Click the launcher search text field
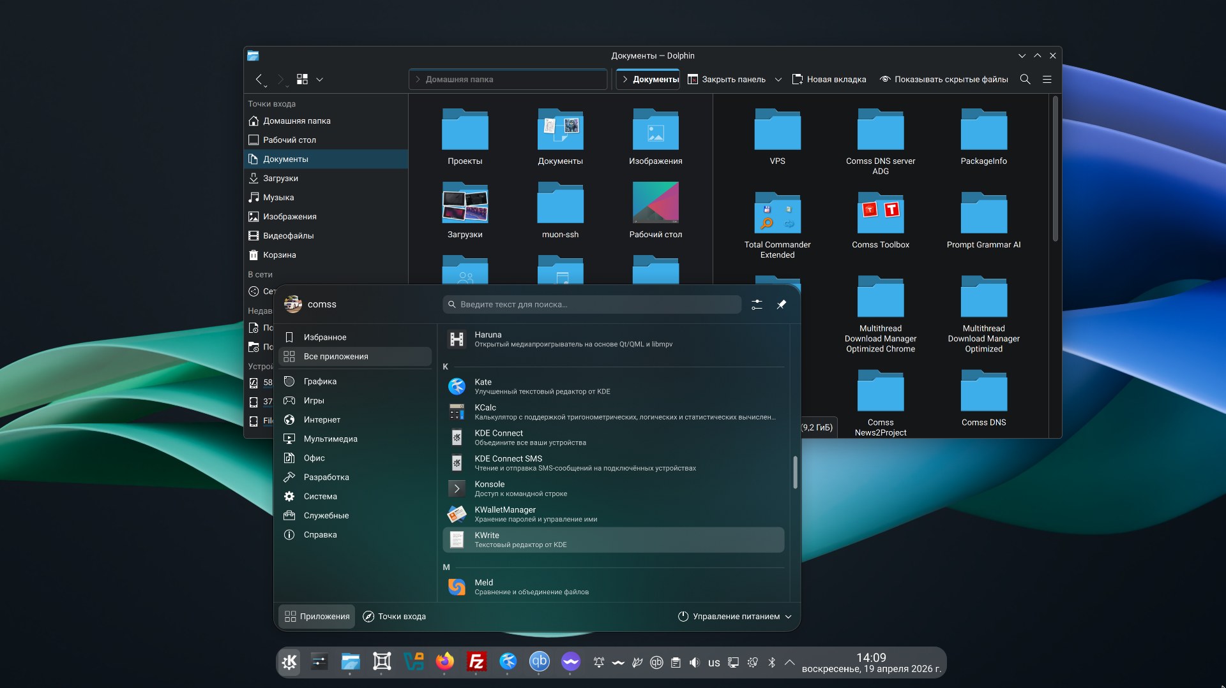Screen dimensions: 1226x688 592,305
